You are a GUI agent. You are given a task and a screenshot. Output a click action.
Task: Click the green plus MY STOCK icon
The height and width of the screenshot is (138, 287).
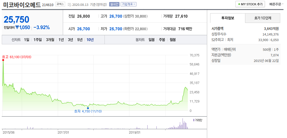pos(239,4)
